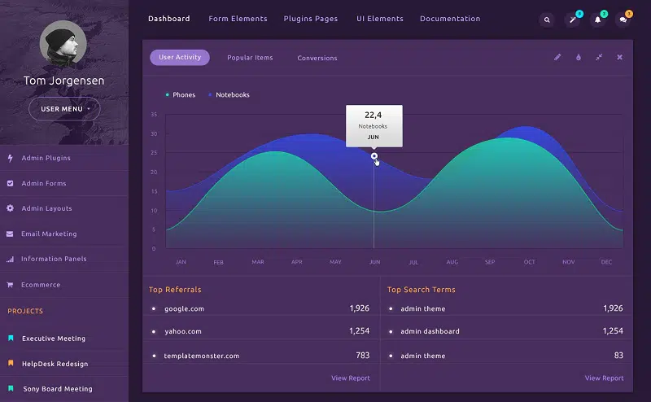The height and width of the screenshot is (402, 651).
Task: Switch to the Conversions tab
Action: point(317,58)
